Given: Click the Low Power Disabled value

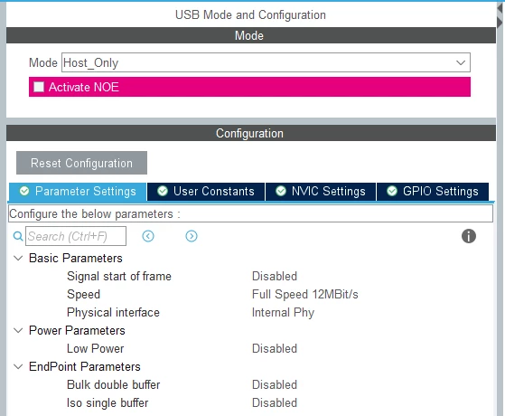Looking at the screenshot, I should 275,348.
